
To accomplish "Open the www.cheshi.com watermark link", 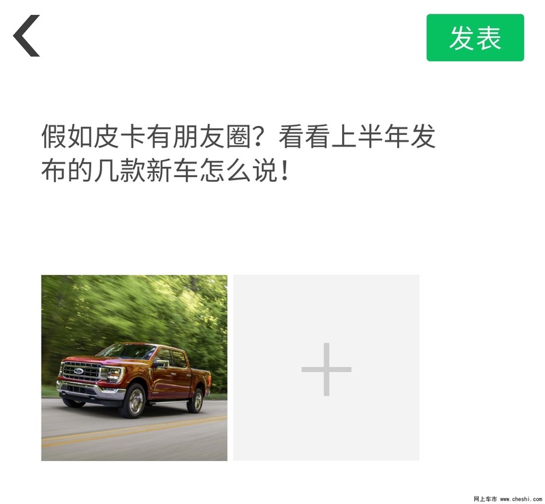I will 522,499.
